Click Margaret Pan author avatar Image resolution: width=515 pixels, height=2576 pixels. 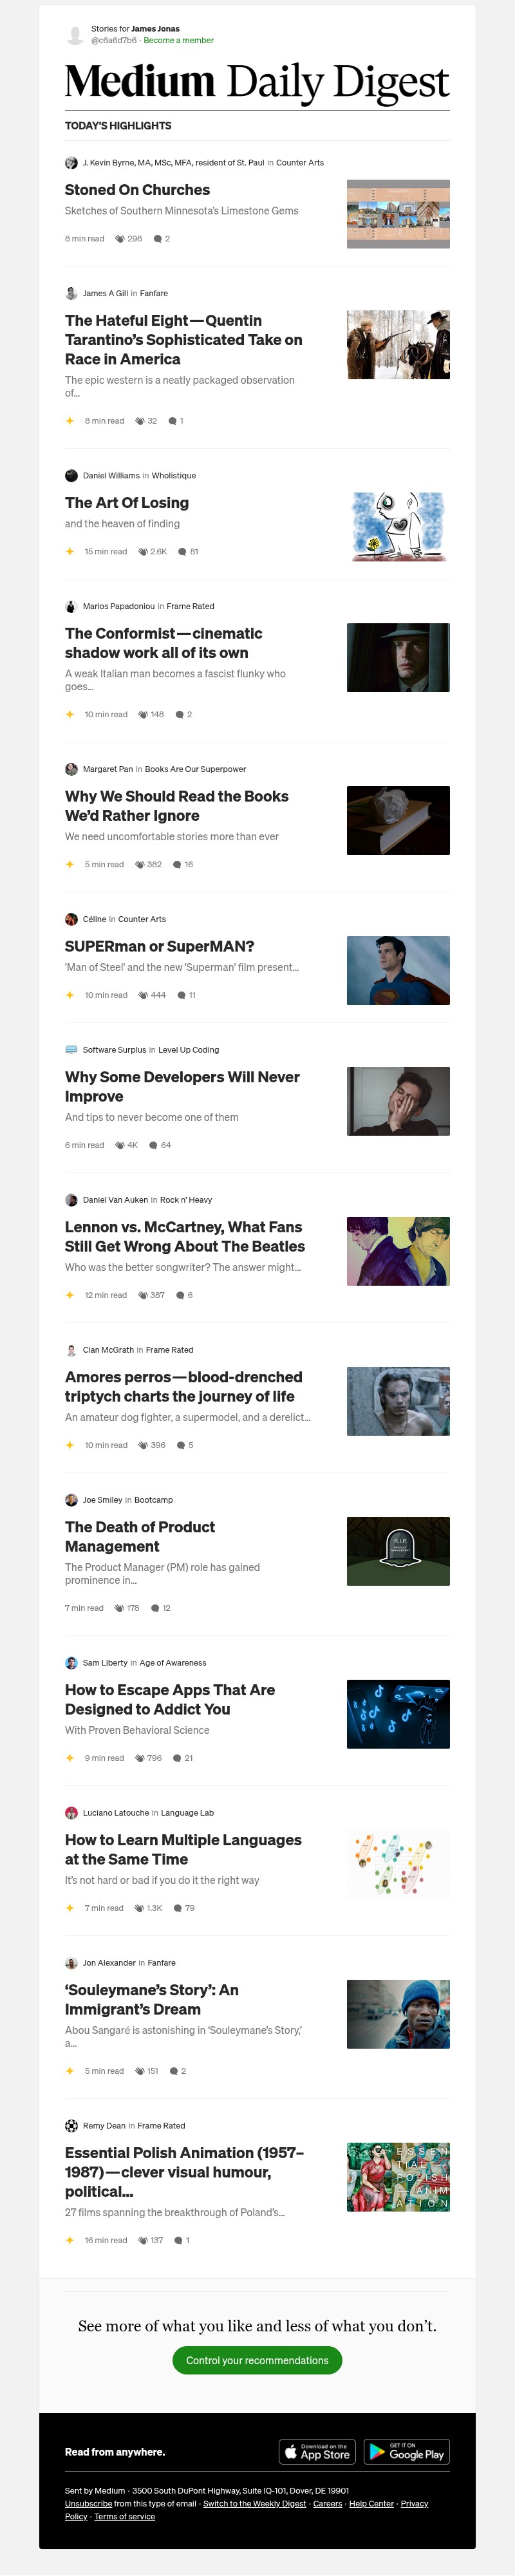[x=71, y=770]
